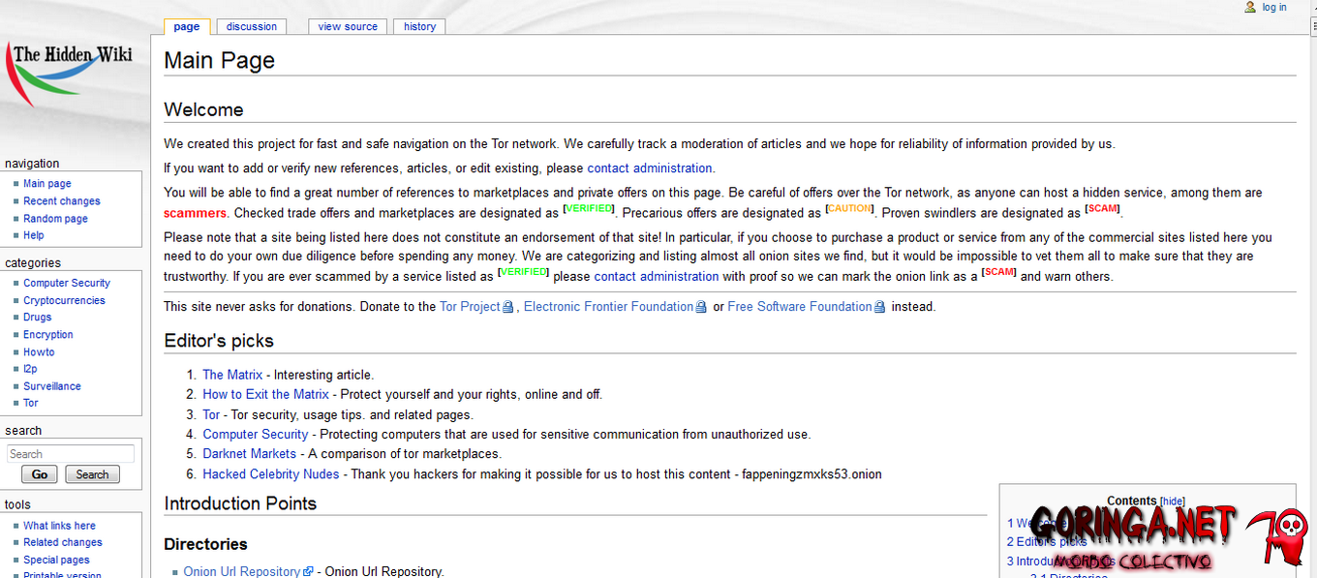Click the lock icon after Electronic Frontier Foundation
Viewport: 1317px width, 578px height.
tap(701, 307)
